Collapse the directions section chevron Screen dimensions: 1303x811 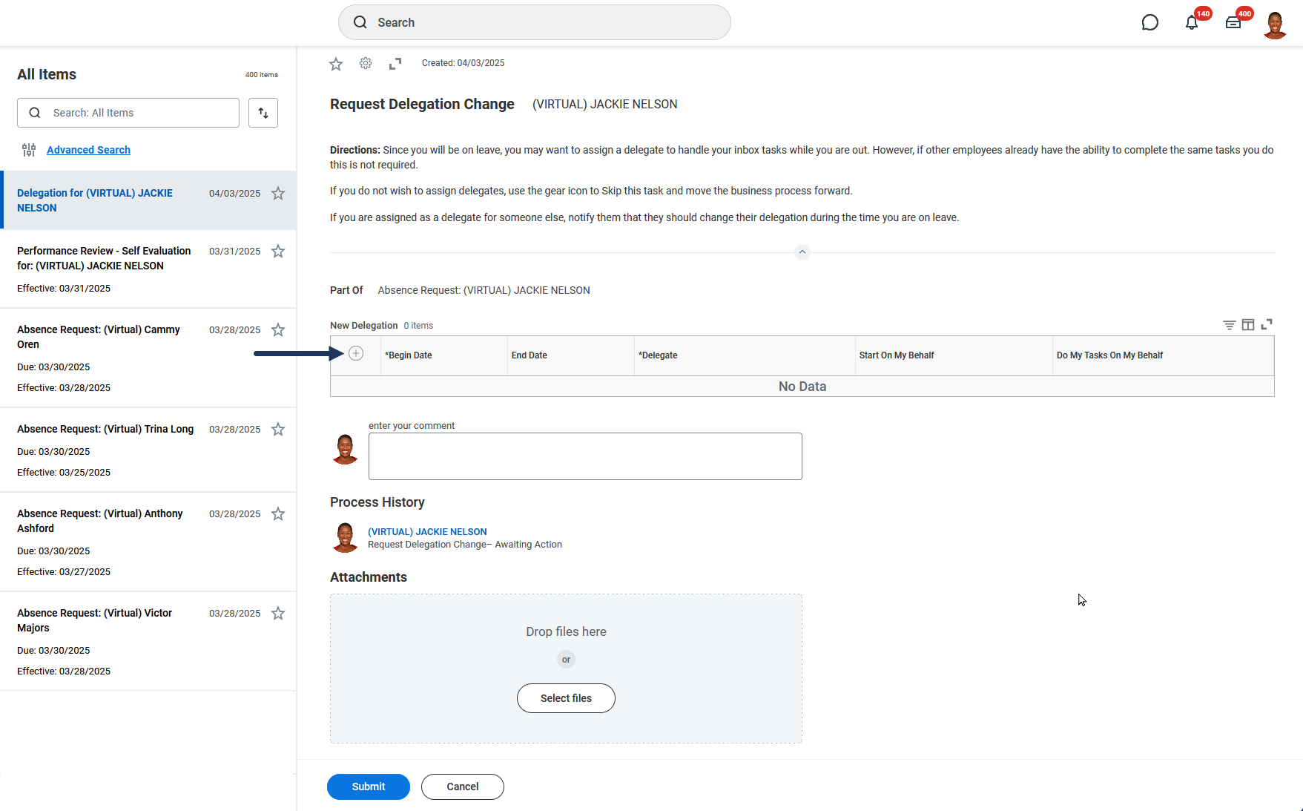click(x=802, y=252)
